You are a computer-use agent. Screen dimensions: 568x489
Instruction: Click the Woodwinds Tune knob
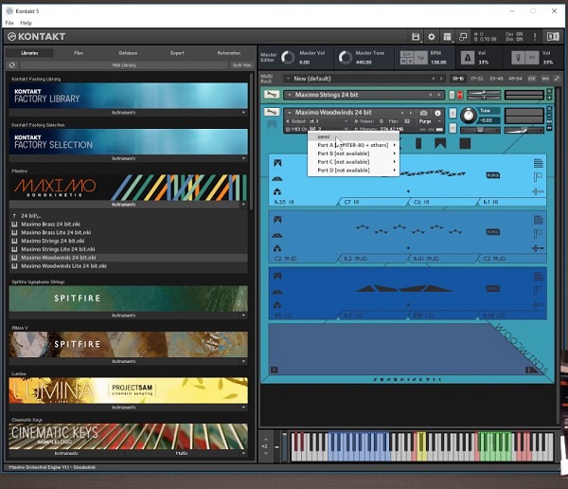point(469,116)
